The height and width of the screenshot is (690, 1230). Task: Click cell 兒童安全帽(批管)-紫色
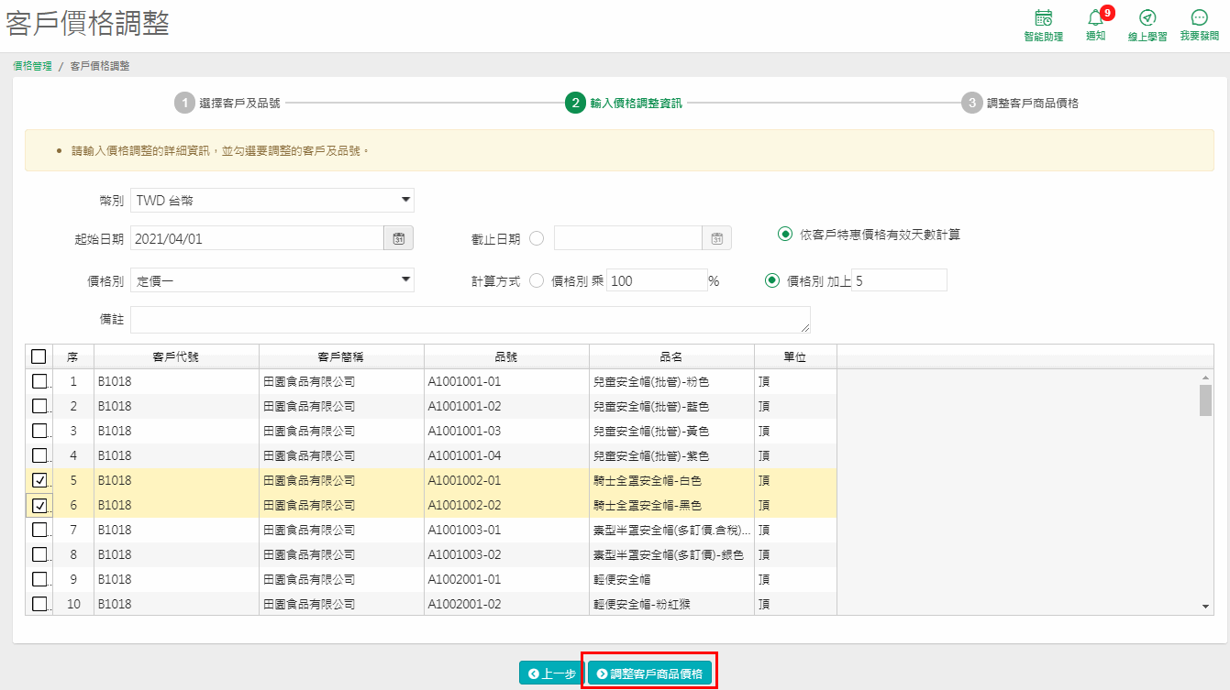(671, 455)
